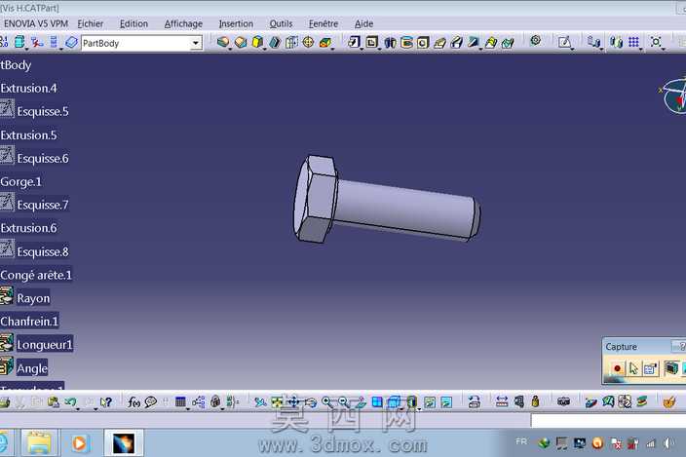
Task: Select Esquisse.6 sketch in the tree
Action: 43,158
